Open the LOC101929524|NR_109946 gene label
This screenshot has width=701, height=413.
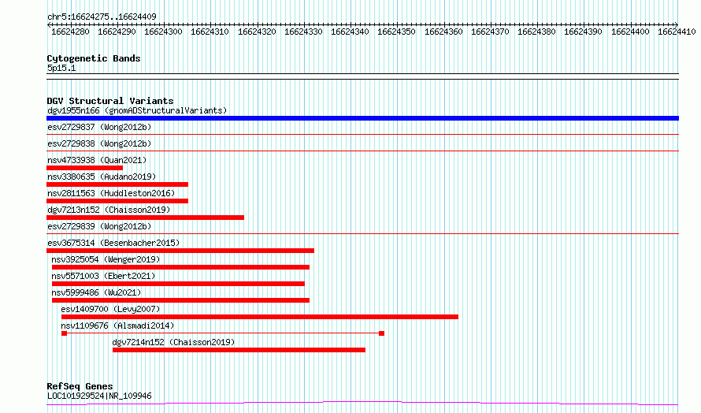coord(99,396)
